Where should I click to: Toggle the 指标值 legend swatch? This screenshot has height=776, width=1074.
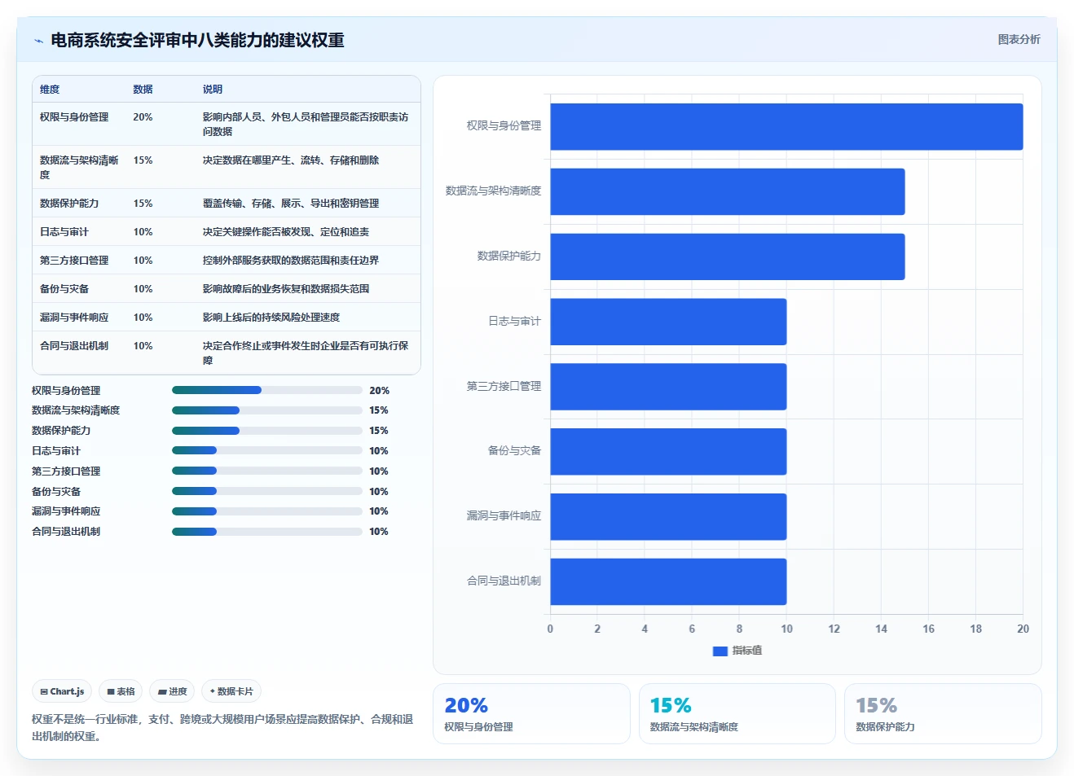720,651
